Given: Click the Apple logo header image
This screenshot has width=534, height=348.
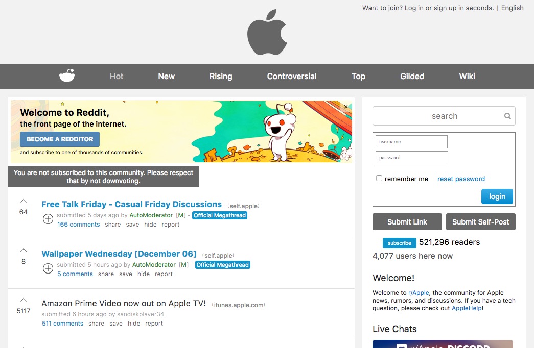Looking at the screenshot, I should [x=267, y=32].
